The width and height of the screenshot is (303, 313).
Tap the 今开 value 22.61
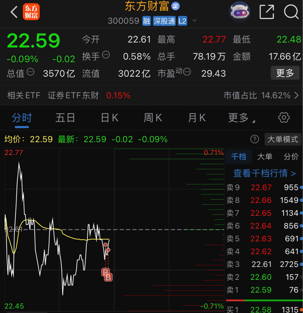click(x=139, y=39)
